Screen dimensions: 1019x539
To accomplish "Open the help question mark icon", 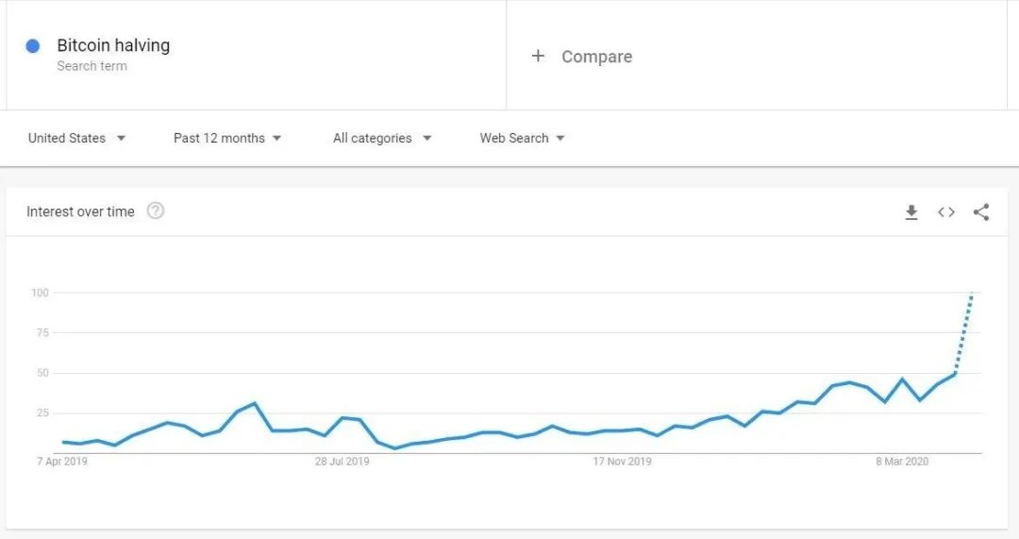I will click(x=156, y=211).
